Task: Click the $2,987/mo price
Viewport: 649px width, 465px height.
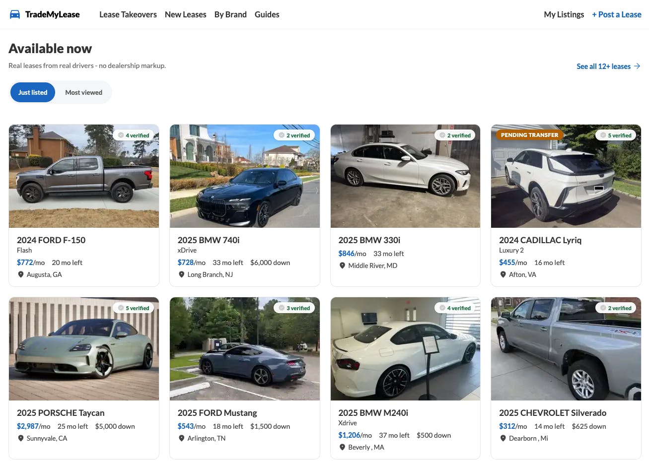Action: pos(34,426)
